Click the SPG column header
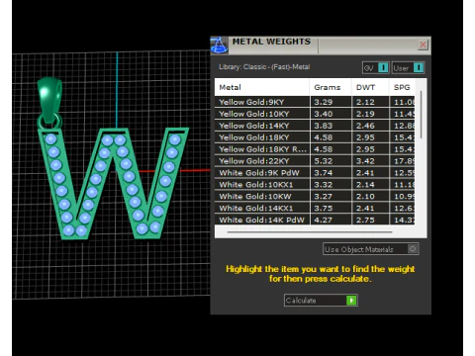 pos(402,87)
